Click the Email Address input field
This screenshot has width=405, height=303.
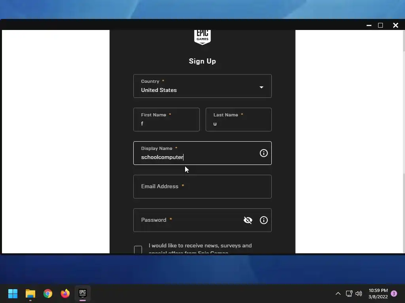(x=202, y=187)
